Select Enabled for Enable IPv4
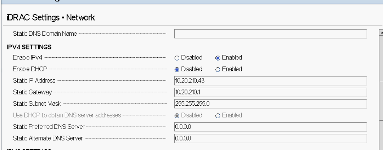The width and height of the screenshot is (383, 150). pos(218,57)
